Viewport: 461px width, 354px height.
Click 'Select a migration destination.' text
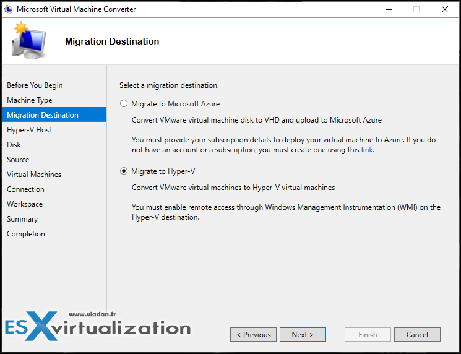(169, 85)
